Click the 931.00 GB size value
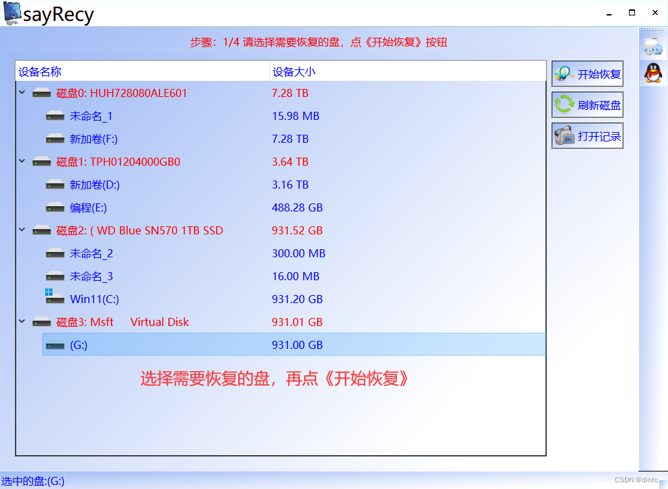The height and width of the screenshot is (489, 668). tap(297, 345)
